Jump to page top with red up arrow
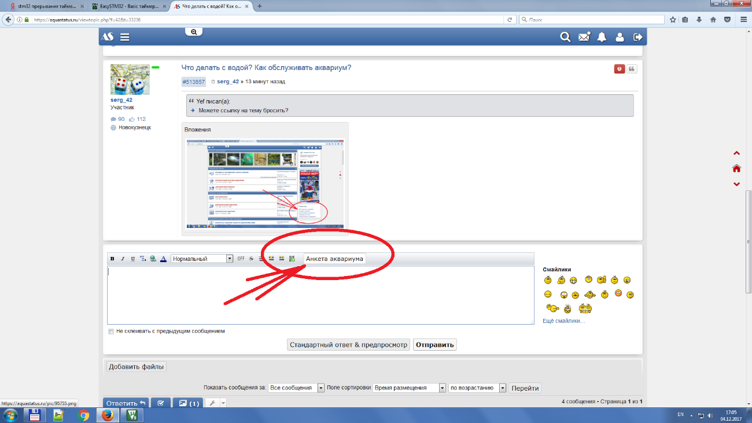752x423 pixels. (736, 153)
